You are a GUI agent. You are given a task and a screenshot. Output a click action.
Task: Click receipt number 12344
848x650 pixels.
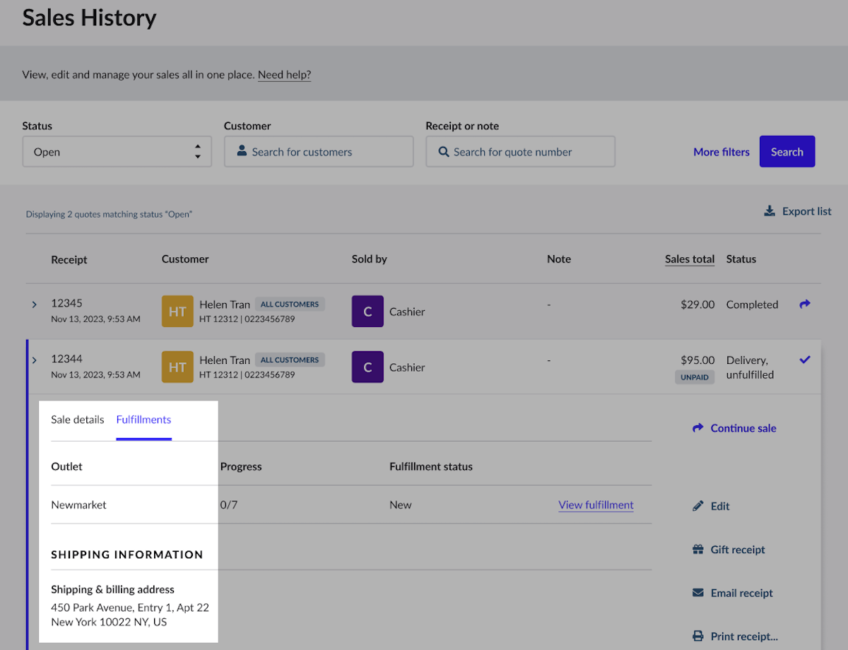[66, 359]
